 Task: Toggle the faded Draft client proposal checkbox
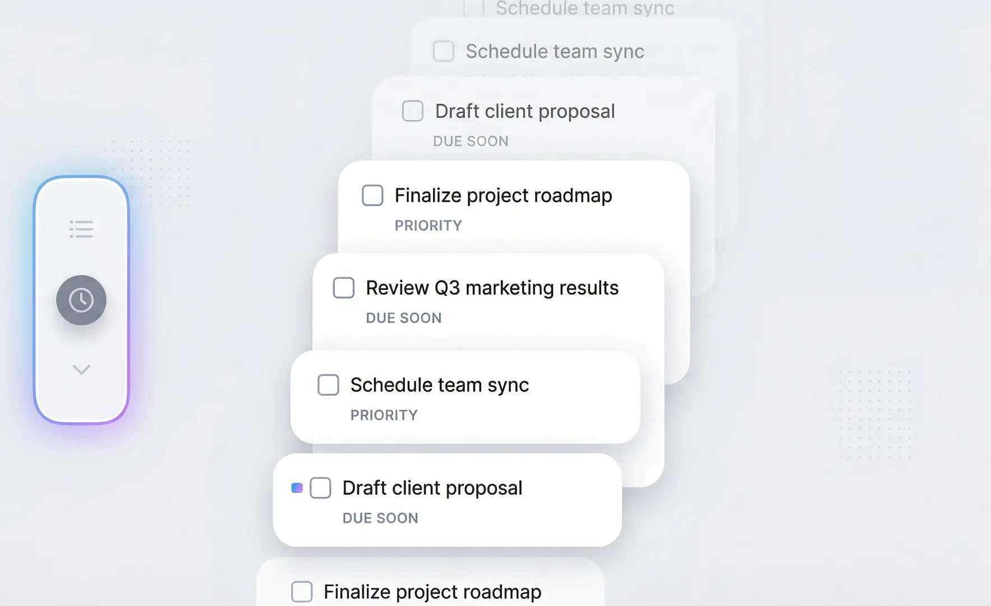[413, 111]
